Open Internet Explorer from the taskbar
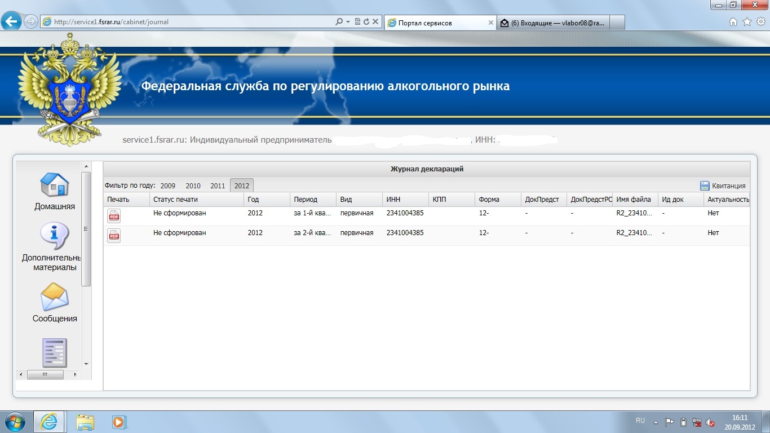This screenshot has height=433, width=770. point(49,422)
